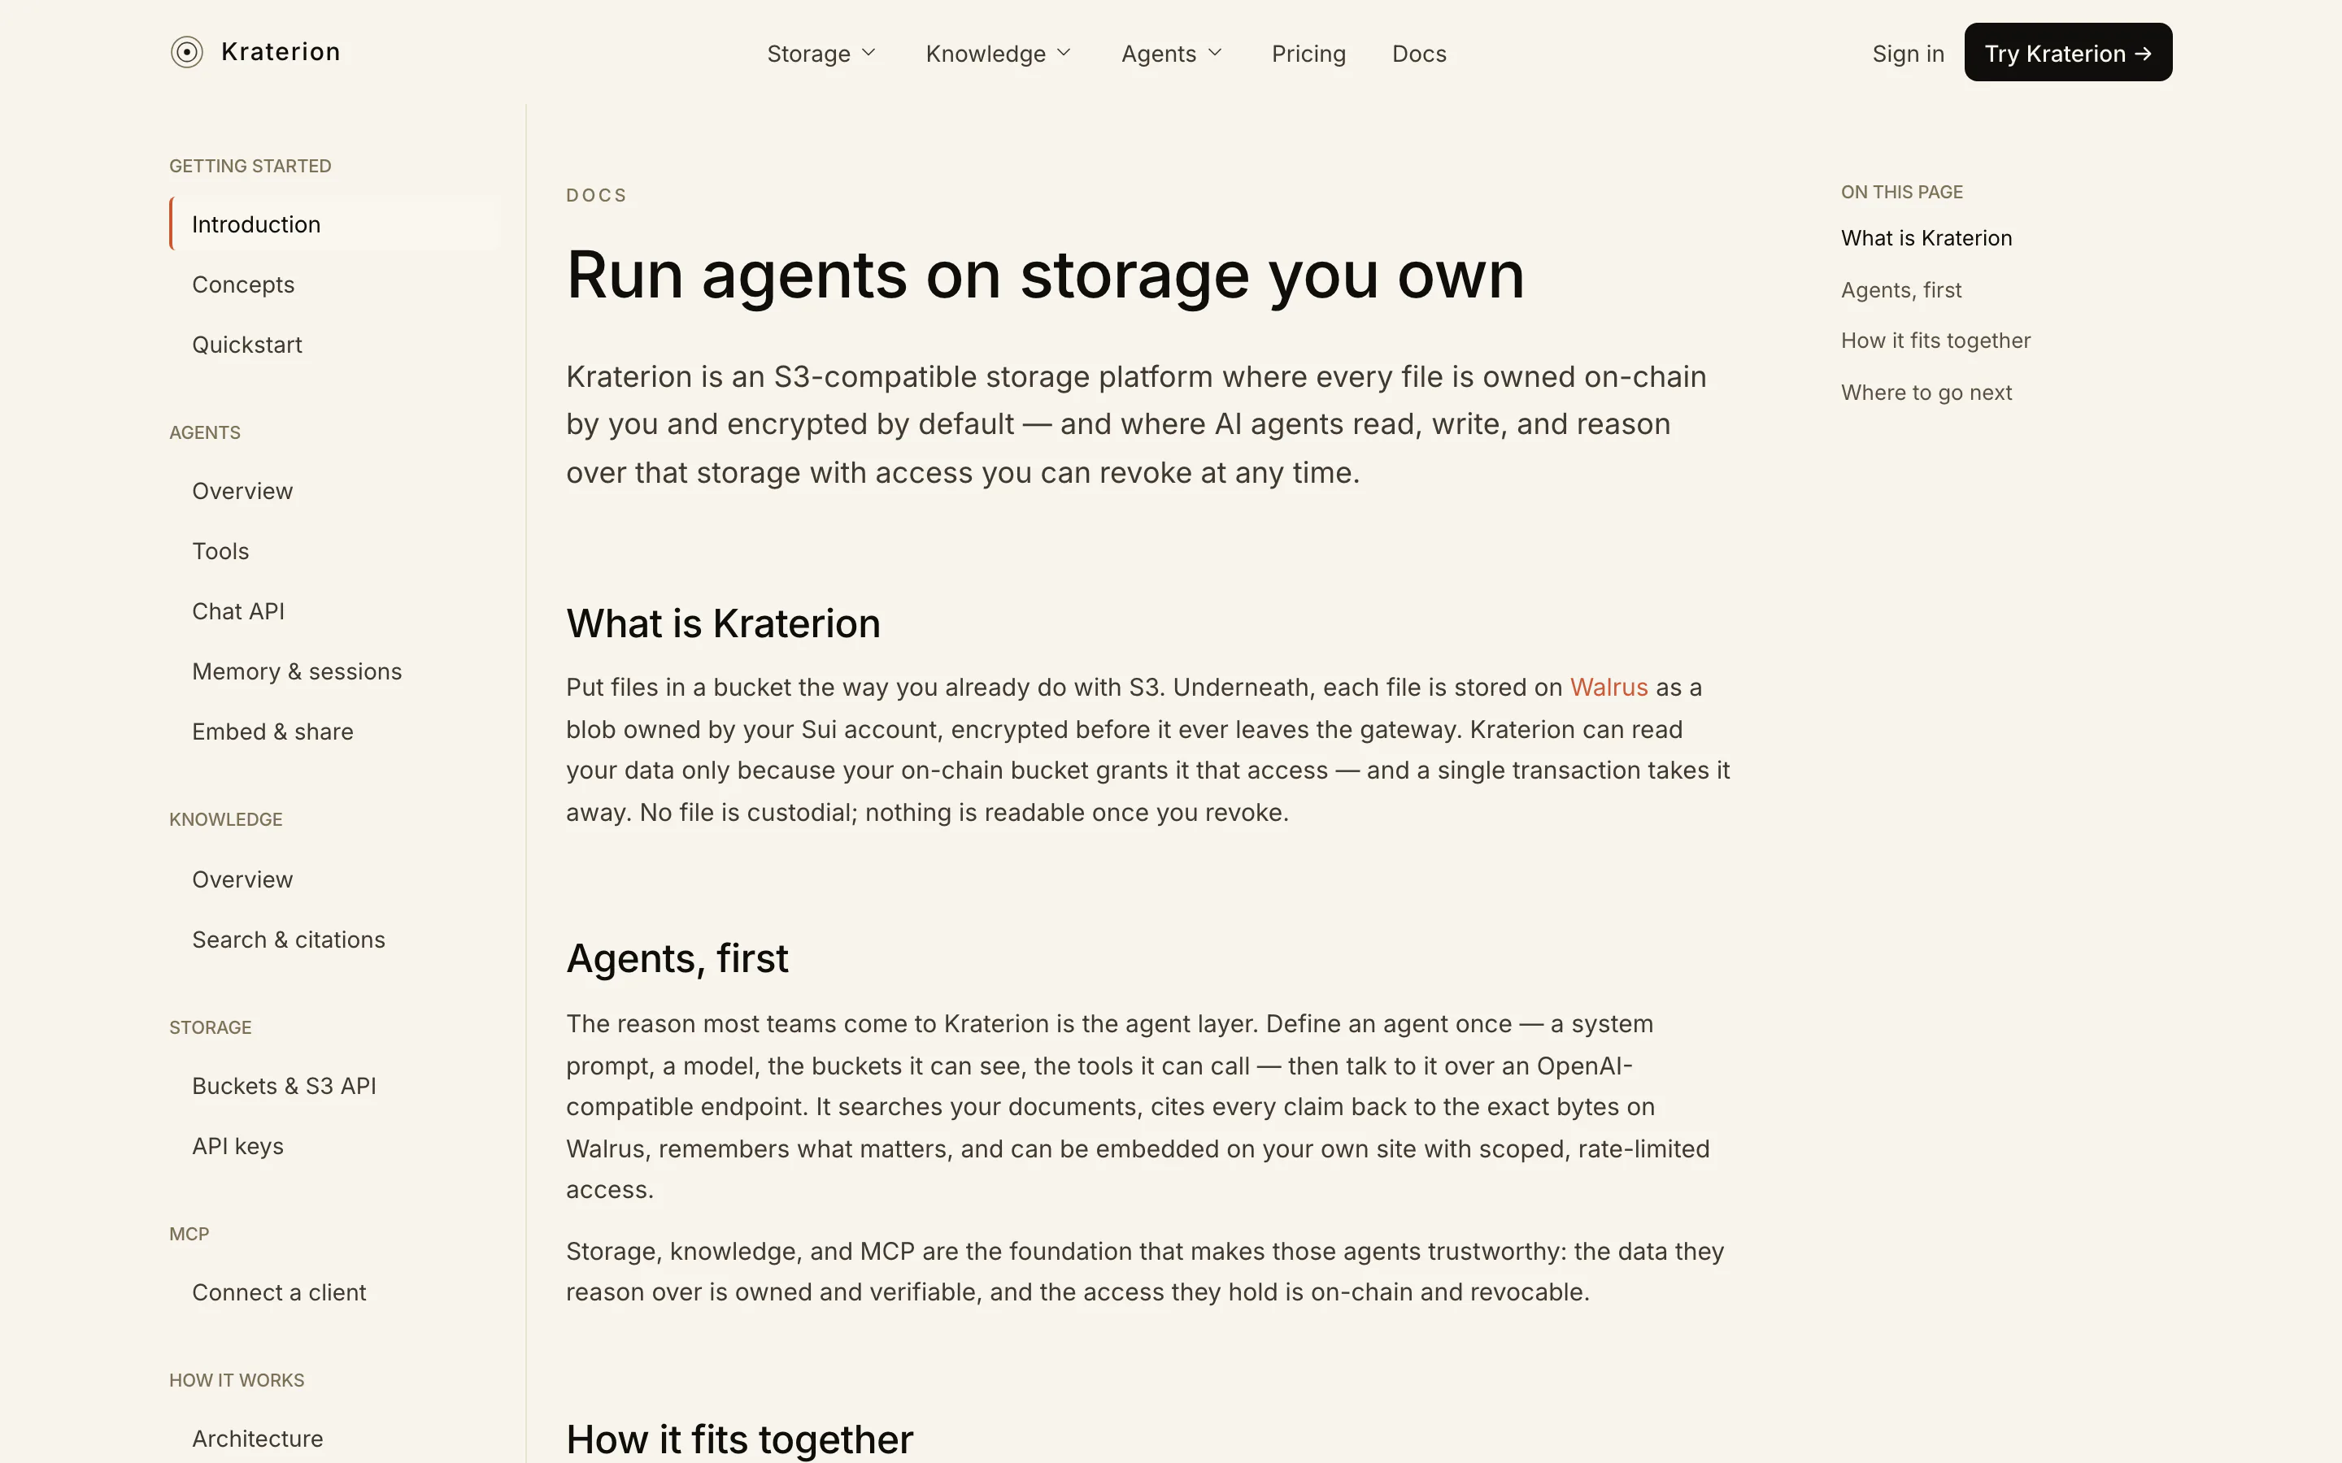Screen dimensions: 2342x1463
Task: Click the GETTING STARTED sidebar label
Action: 250,167
